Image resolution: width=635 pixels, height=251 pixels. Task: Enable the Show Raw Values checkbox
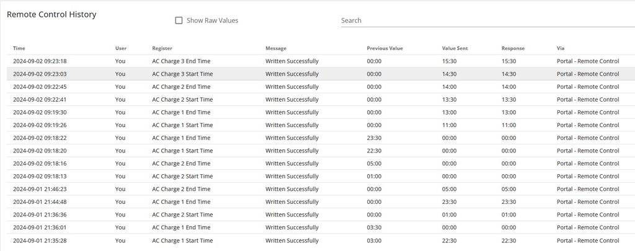coord(179,20)
